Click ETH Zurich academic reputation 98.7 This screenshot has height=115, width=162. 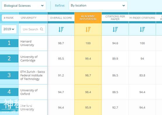88,75
